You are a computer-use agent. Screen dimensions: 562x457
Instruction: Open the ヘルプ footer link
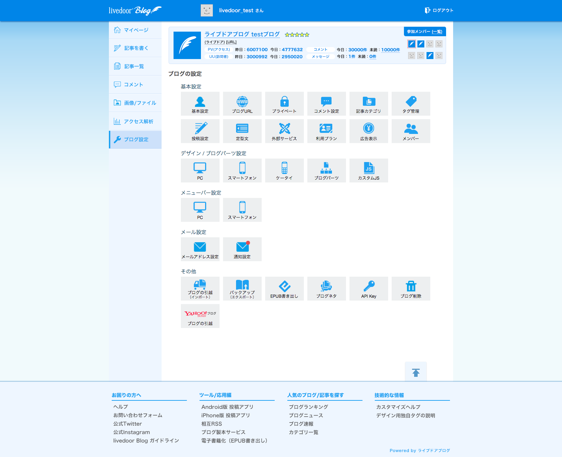coord(120,407)
